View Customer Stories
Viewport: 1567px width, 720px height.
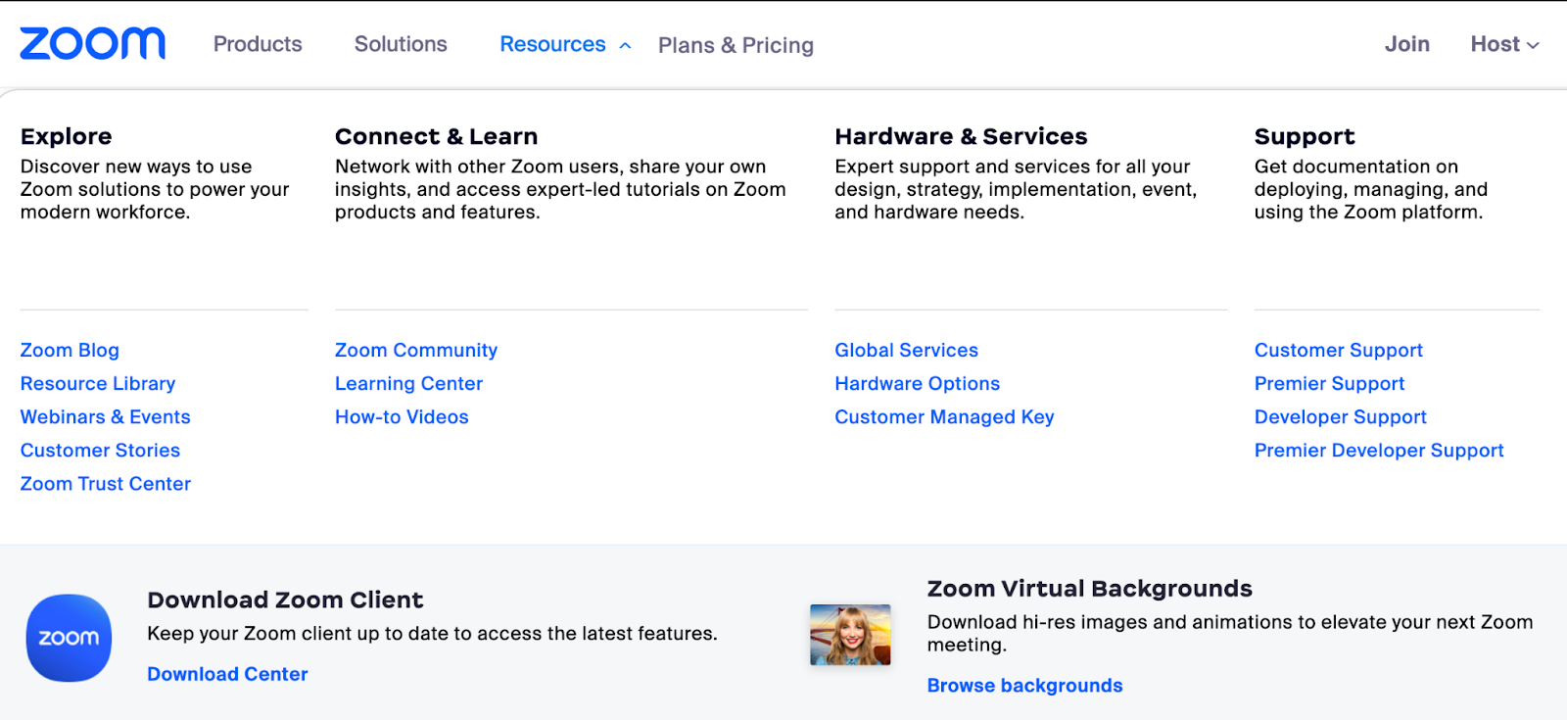pyautogui.click(x=100, y=450)
